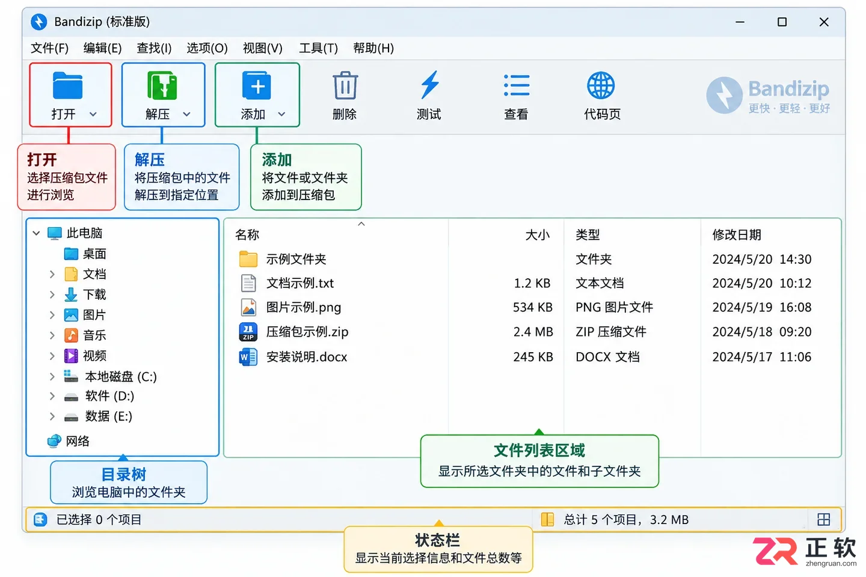
Task: Click the date 2024/5/17 11:06
Action: tap(762, 357)
